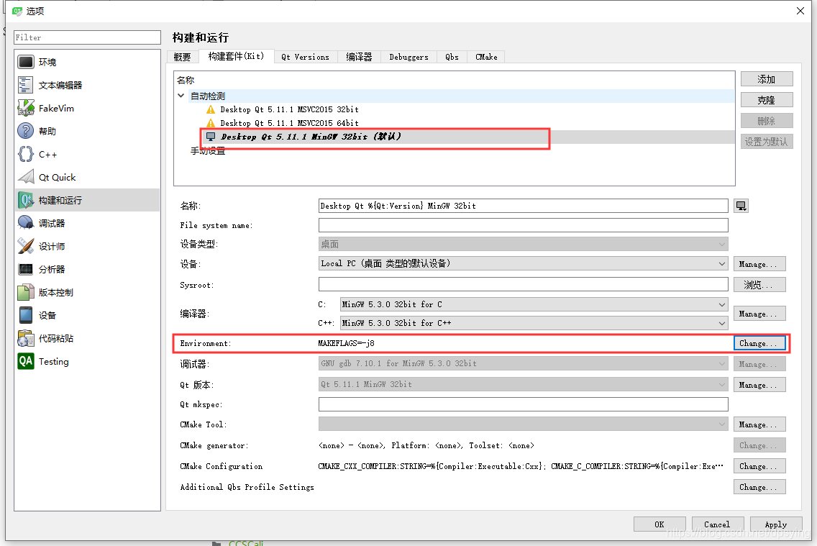Click the 删除 delete kit button
Image resolution: width=817 pixels, height=546 pixels.
[767, 120]
